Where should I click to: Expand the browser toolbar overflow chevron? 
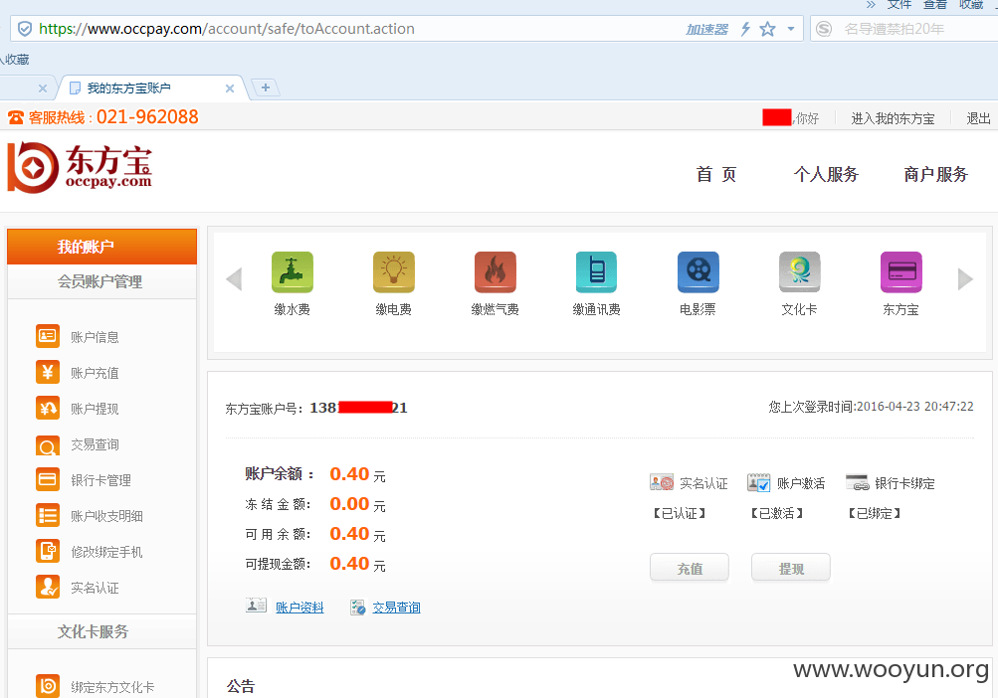tap(871, 5)
